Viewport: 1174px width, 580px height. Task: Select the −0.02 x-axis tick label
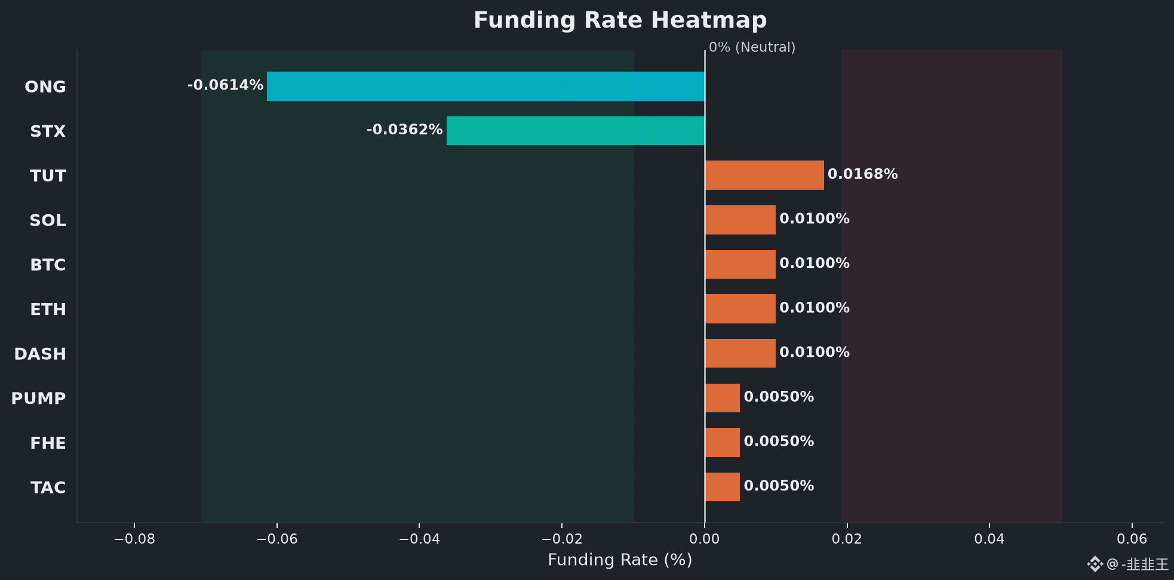click(x=562, y=539)
